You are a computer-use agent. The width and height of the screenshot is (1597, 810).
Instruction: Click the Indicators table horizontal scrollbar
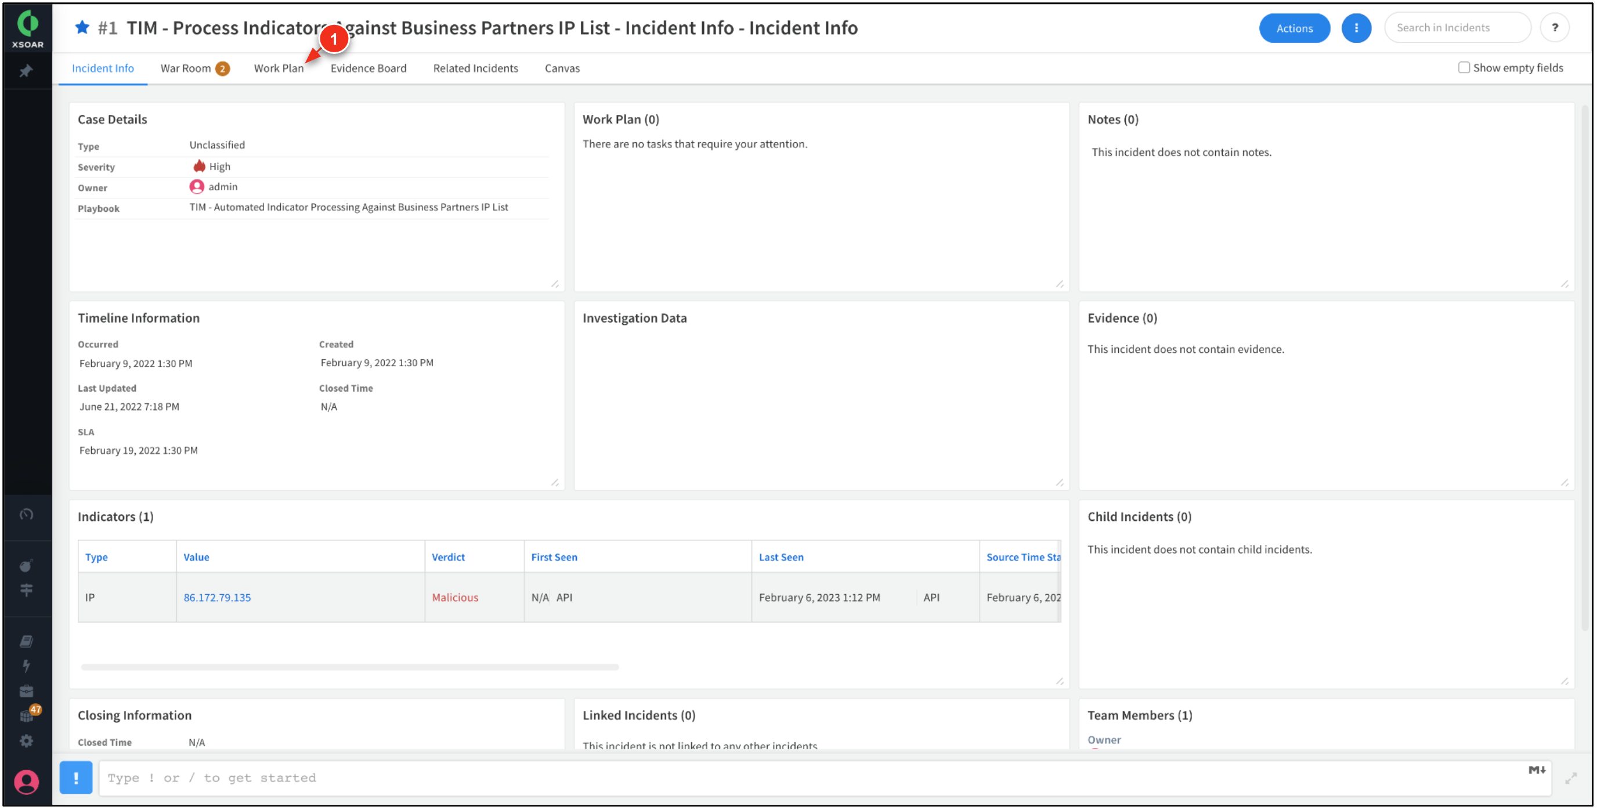[x=350, y=667]
